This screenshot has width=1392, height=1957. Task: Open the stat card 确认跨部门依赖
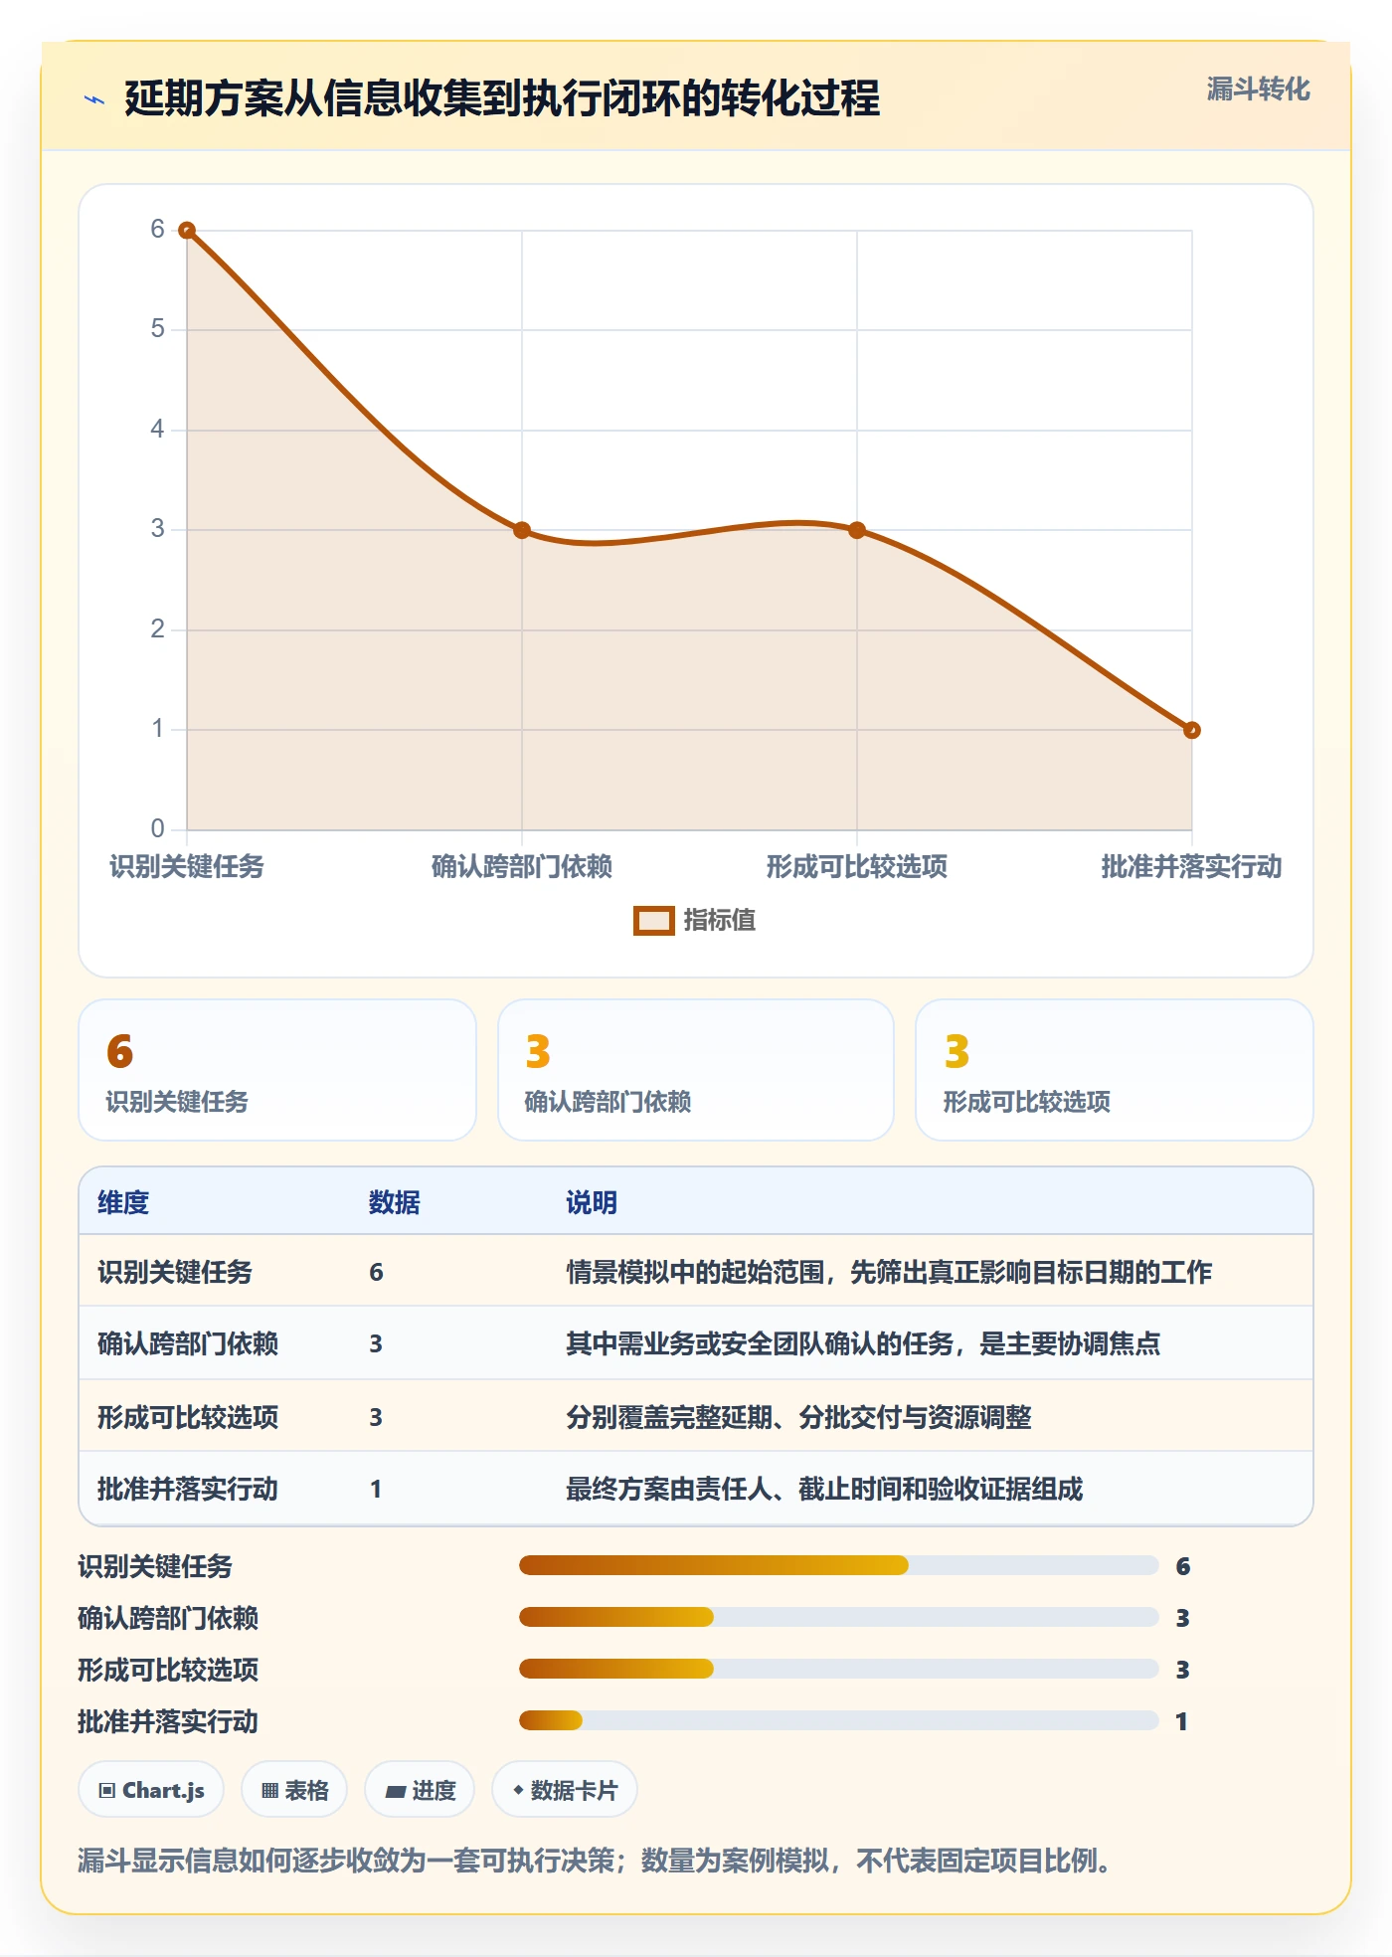pyautogui.click(x=696, y=1070)
